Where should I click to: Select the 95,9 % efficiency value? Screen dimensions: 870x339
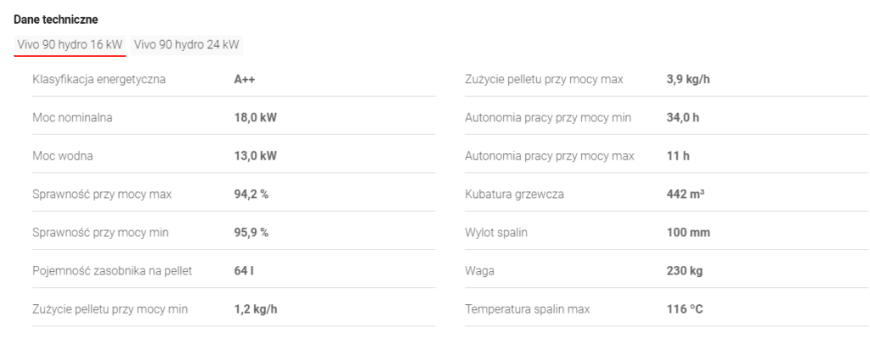tap(251, 233)
